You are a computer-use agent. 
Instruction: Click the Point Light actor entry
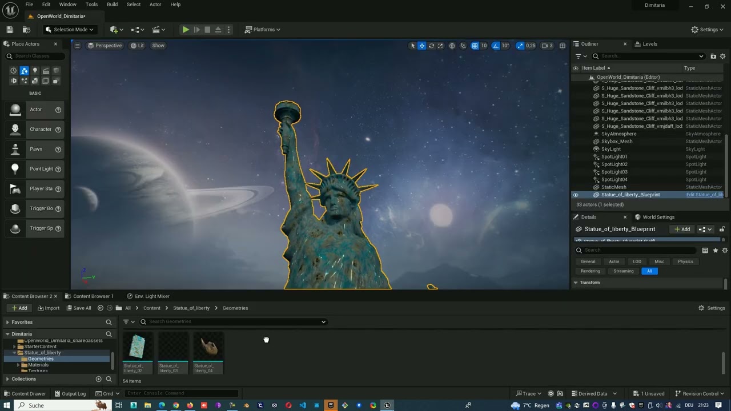click(x=35, y=169)
